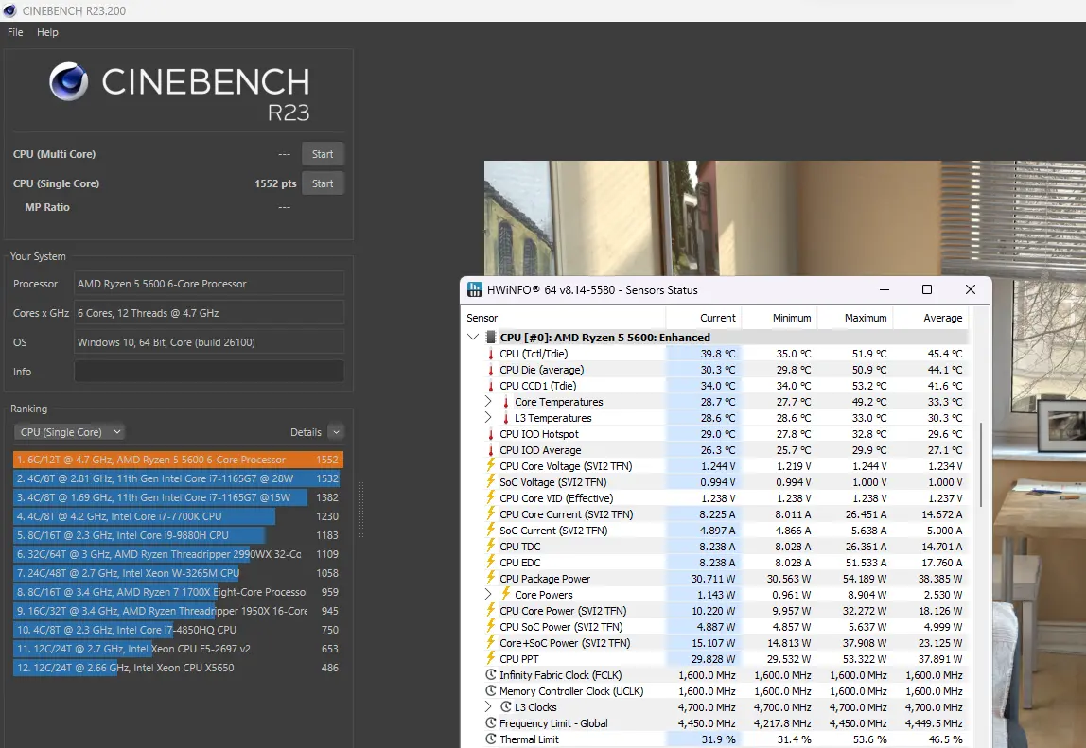Open the File menu in Cinebench
Viewport: 1086px width, 748px height.
(15, 32)
